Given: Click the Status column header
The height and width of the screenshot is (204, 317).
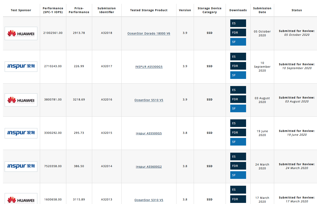Looking at the screenshot, I should pos(297,10).
